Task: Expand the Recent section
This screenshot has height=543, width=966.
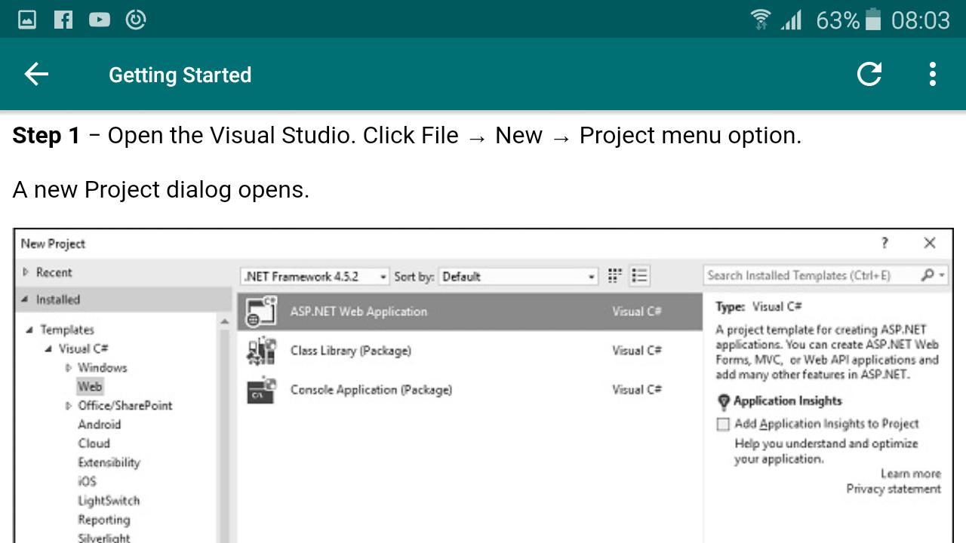Action: (26, 272)
